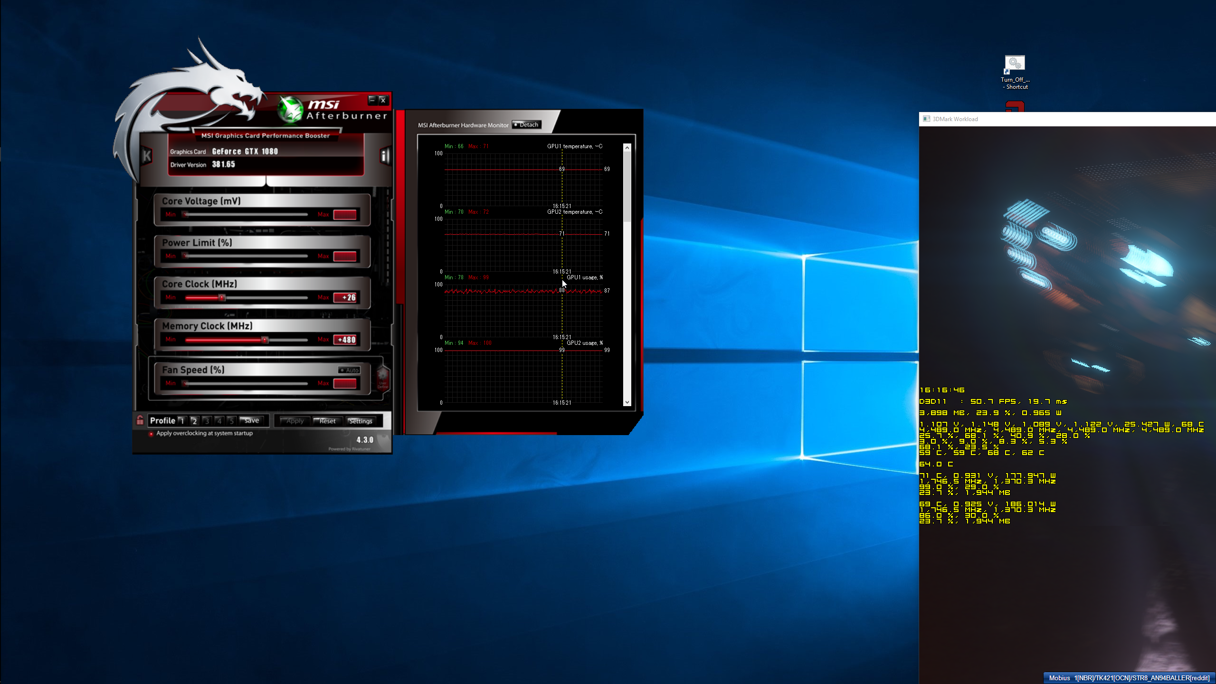Select profile slot 4
1216x684 pixels.
tap(219, 421)
